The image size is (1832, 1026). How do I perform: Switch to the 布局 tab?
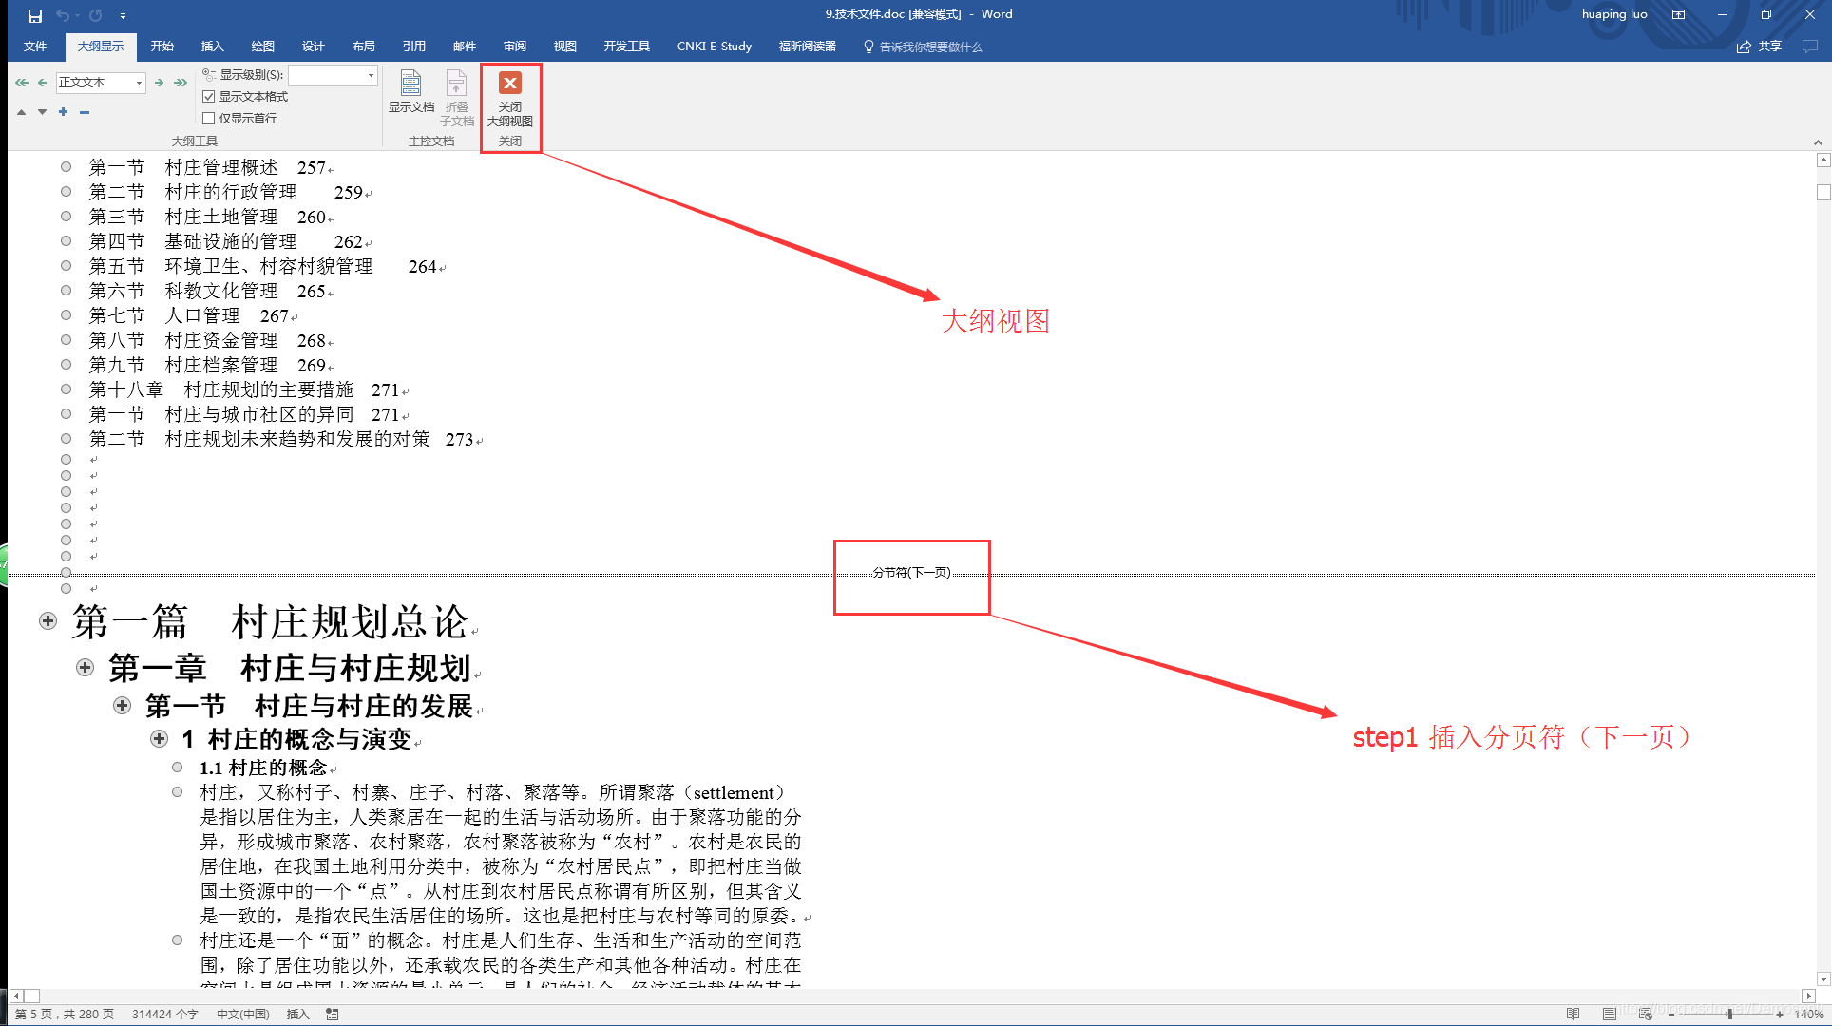[364, 47]
